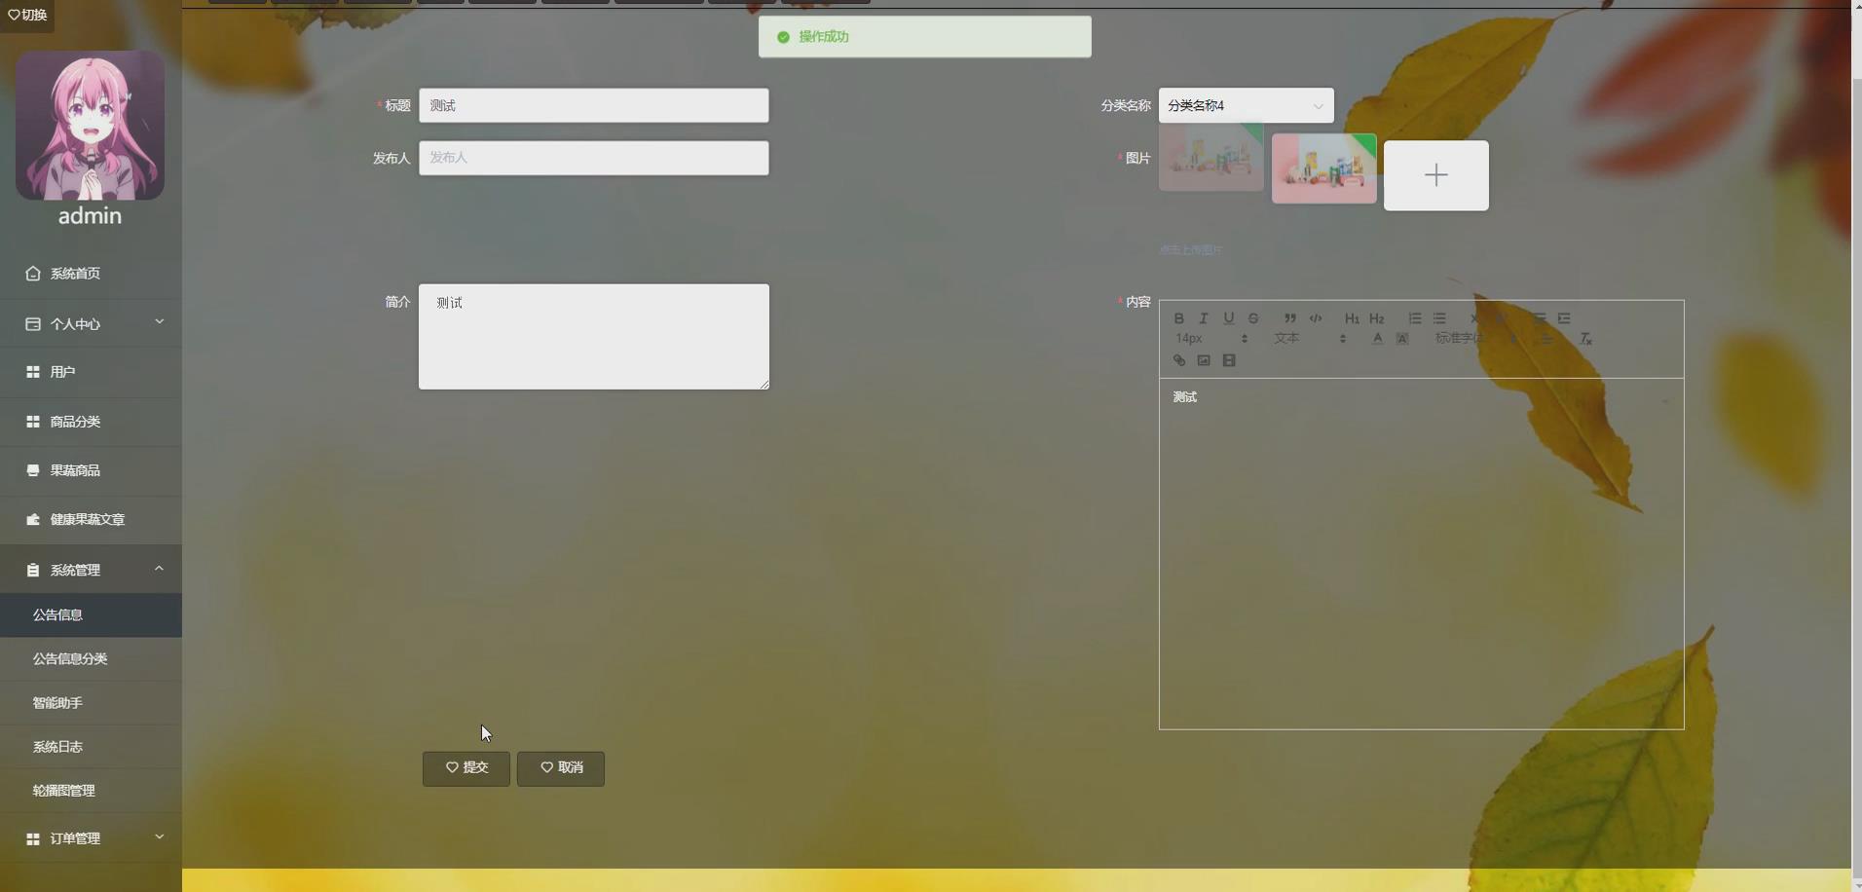
Task: Click the 发布人 publisher input field
Action: [x=594, y=158]
